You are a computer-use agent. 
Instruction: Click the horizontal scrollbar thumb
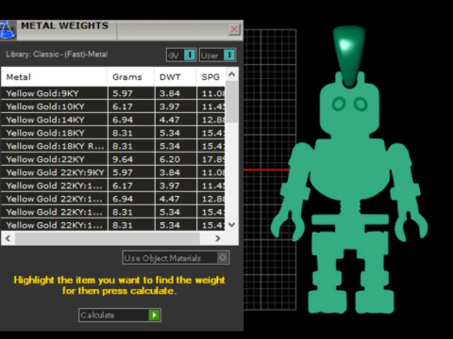pyautogui.click(x=107, y=238)
